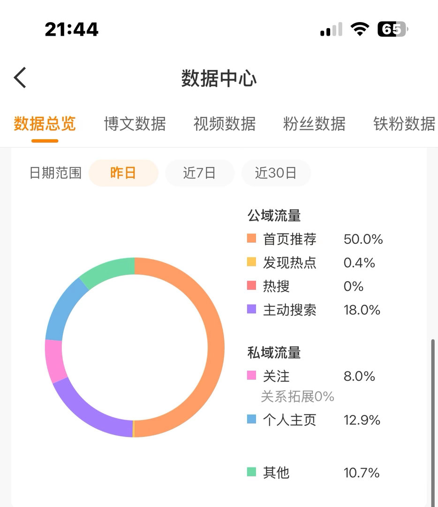Tap the back arrow icon
Viewport: 438px width, 507px height.
[x=20, y=77]
